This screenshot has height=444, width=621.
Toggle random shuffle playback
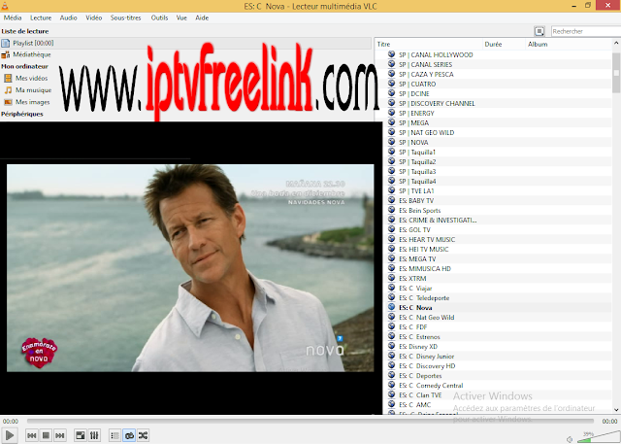[143, 435]
